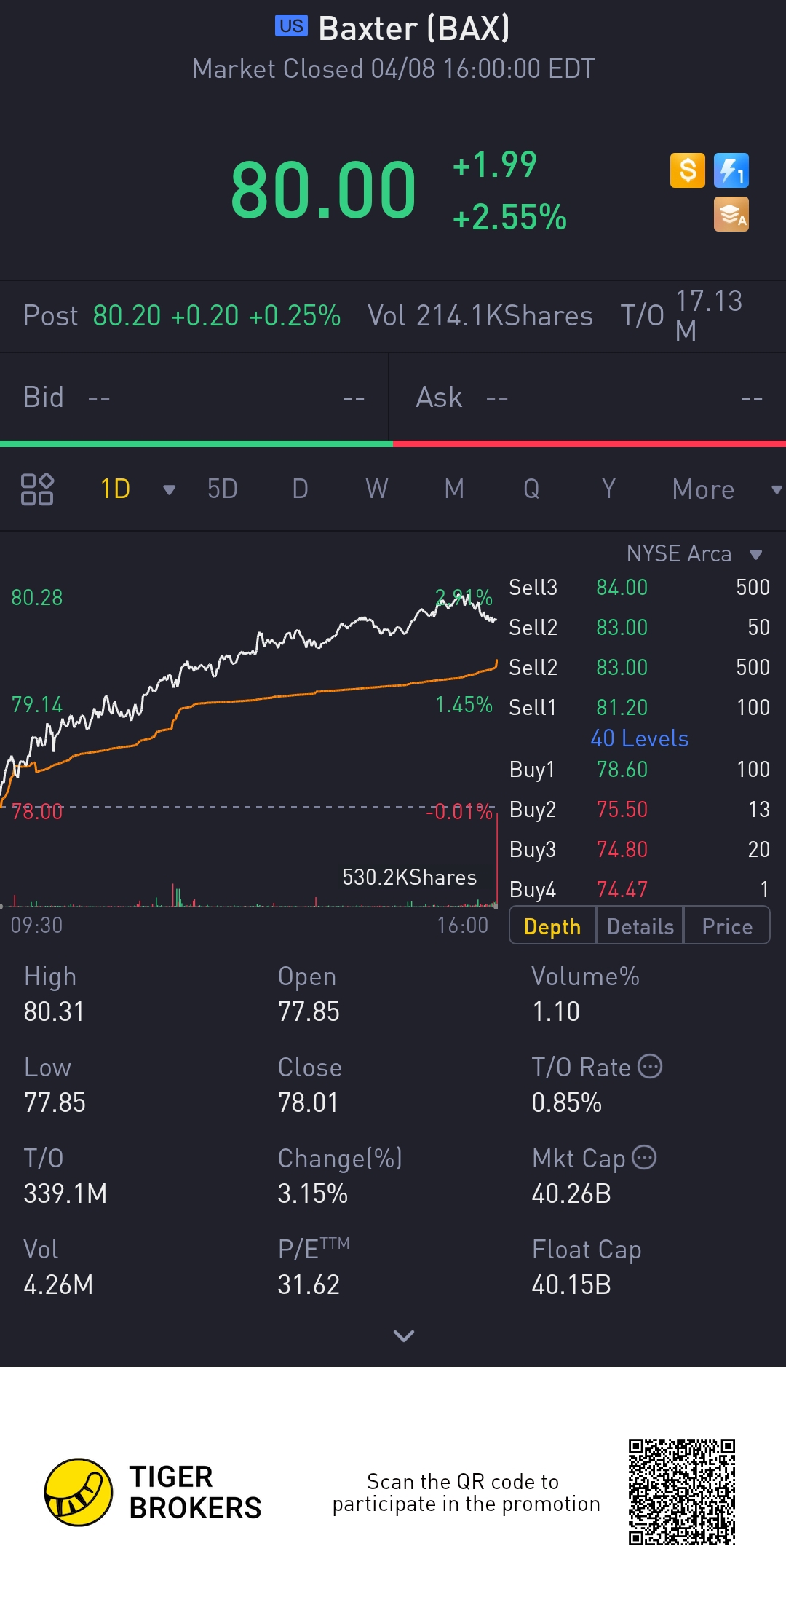Switch to the M monthly chart tab
786x1618 pixels.
pos(454,489)
